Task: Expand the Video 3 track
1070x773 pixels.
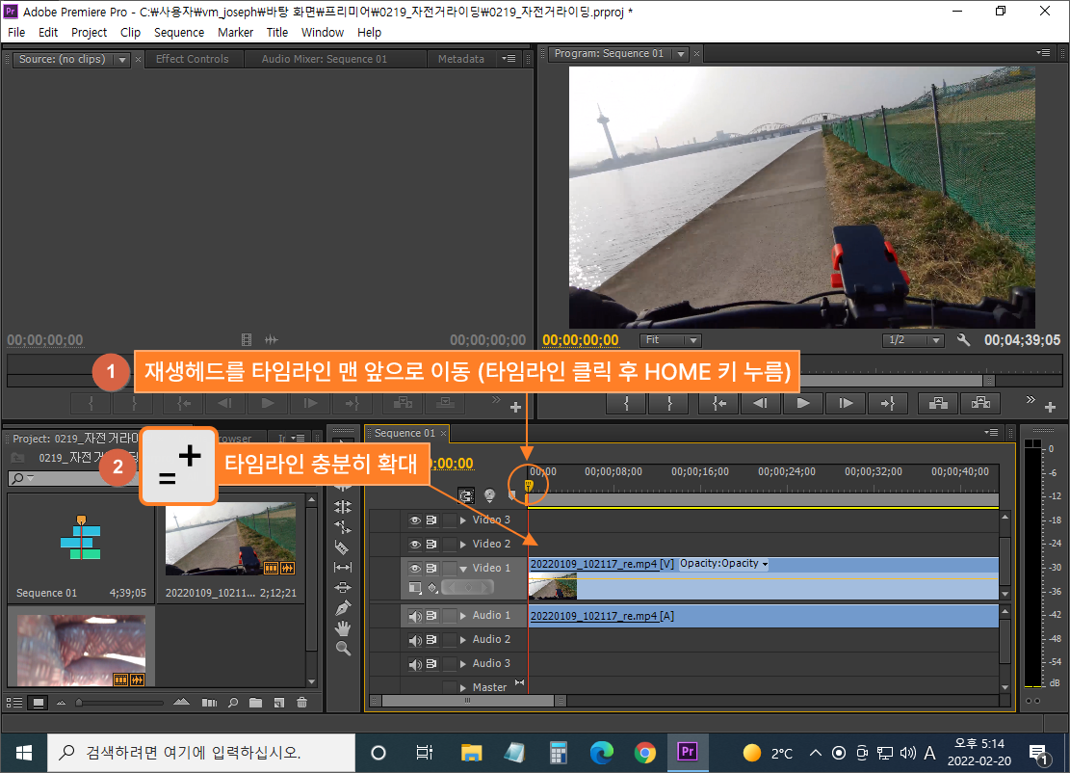Action: click(x=463, y=520)
